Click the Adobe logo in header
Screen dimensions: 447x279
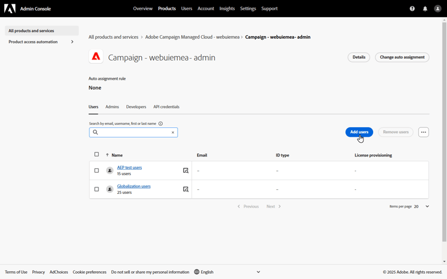click(x=10, y=9)
